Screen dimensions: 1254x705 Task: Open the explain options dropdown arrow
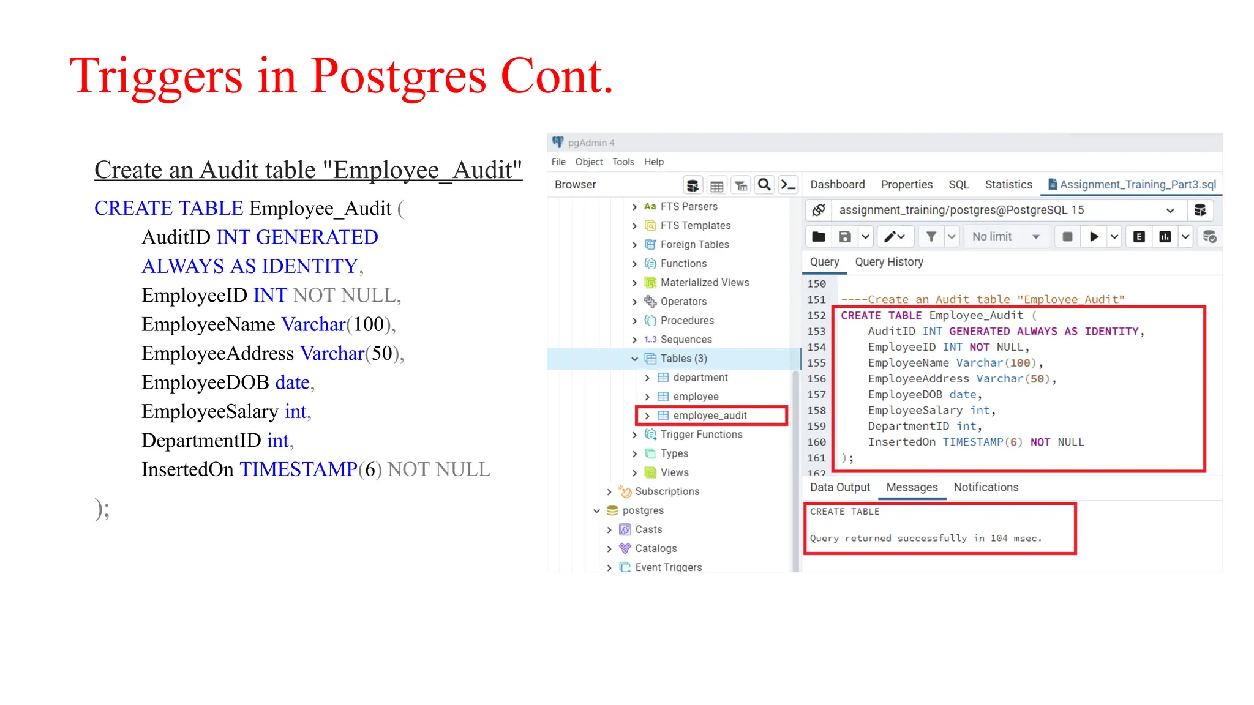[x=1185, y=237]
